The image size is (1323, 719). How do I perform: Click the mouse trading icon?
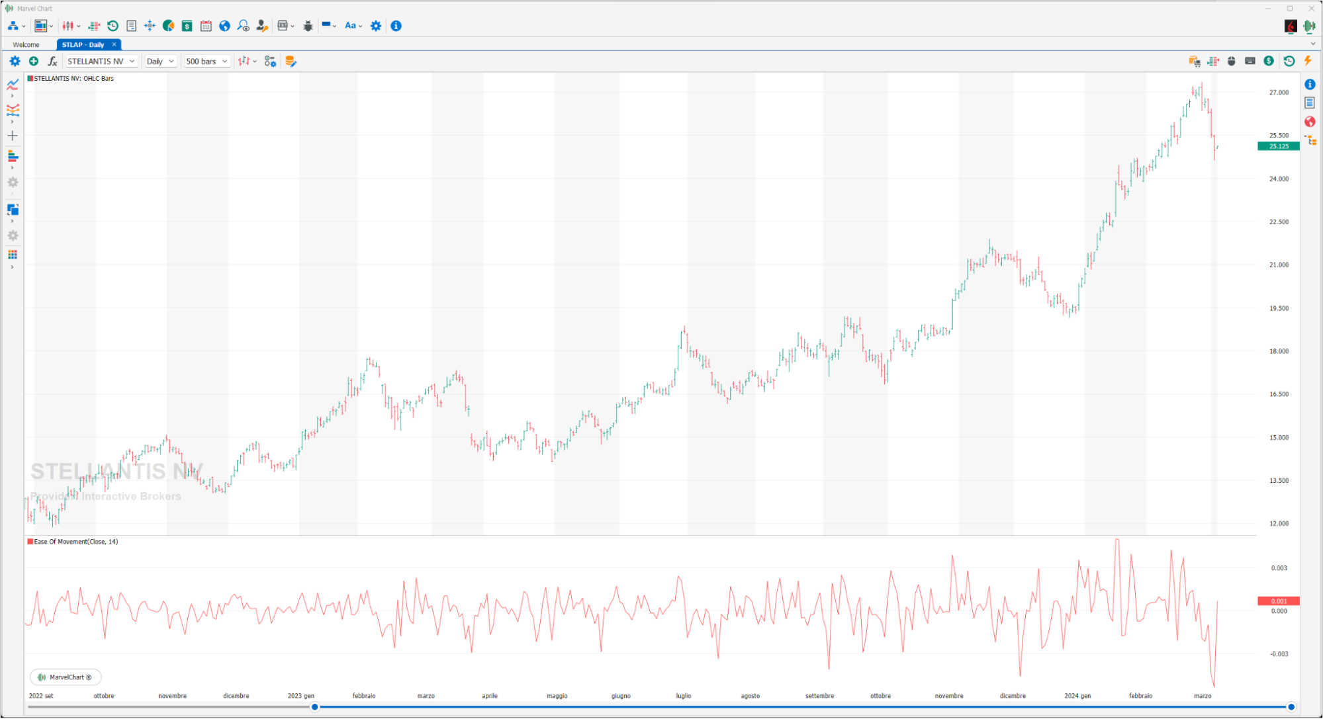click(x=1231, y=61)
